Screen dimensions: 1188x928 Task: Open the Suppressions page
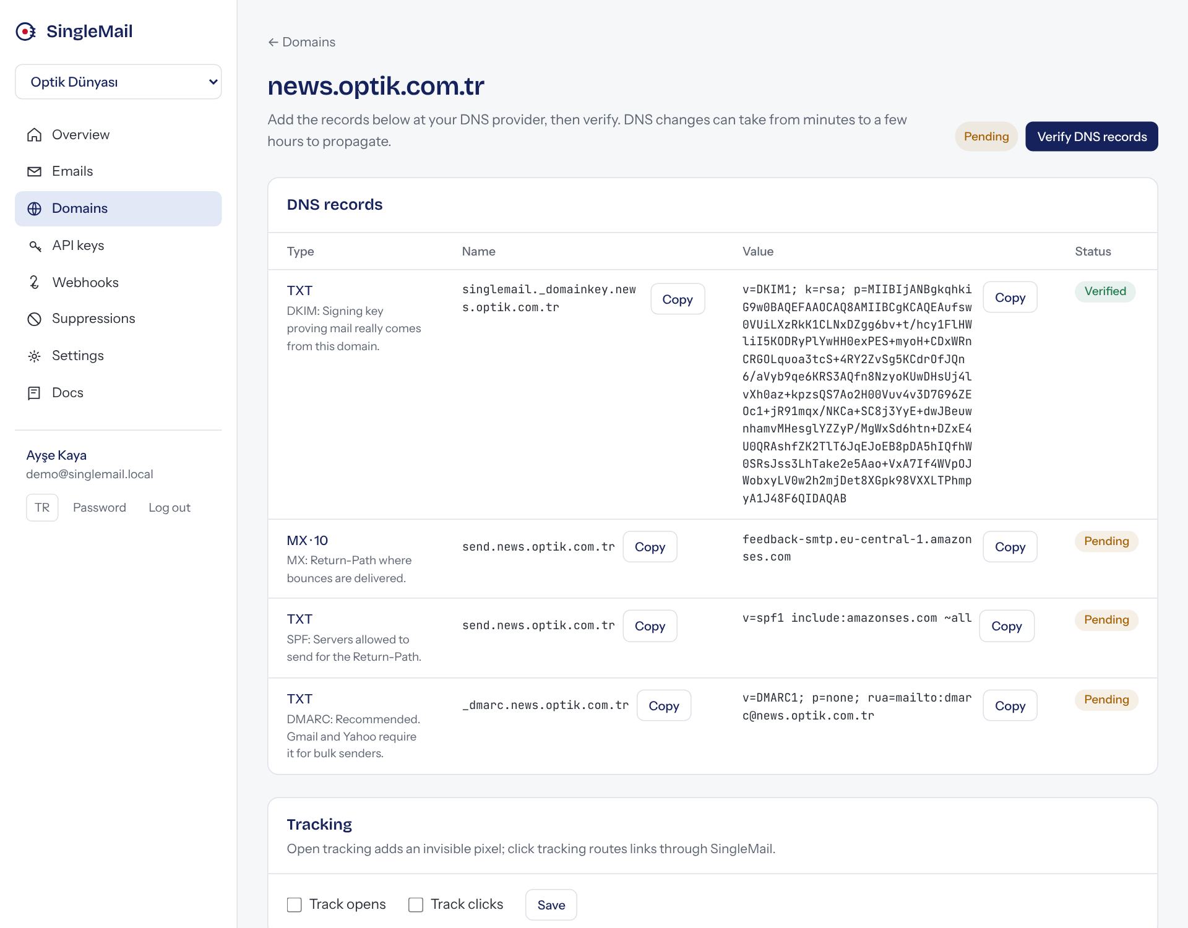[118, 319]
